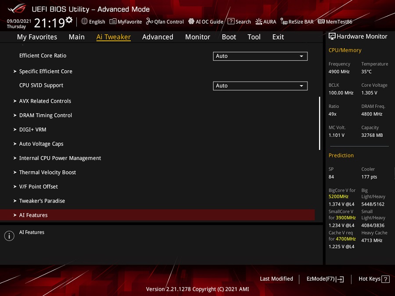395x296 pixels.
Task: Launch AI OC Guide brain icon
Action: [191, 21]
